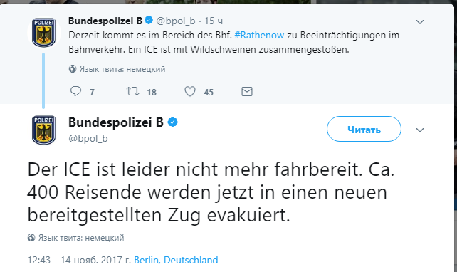The image size is (457, 272).
Task: Click globe icon beside top tweet language
Action: pyautogui.click(x=73, y=69)
